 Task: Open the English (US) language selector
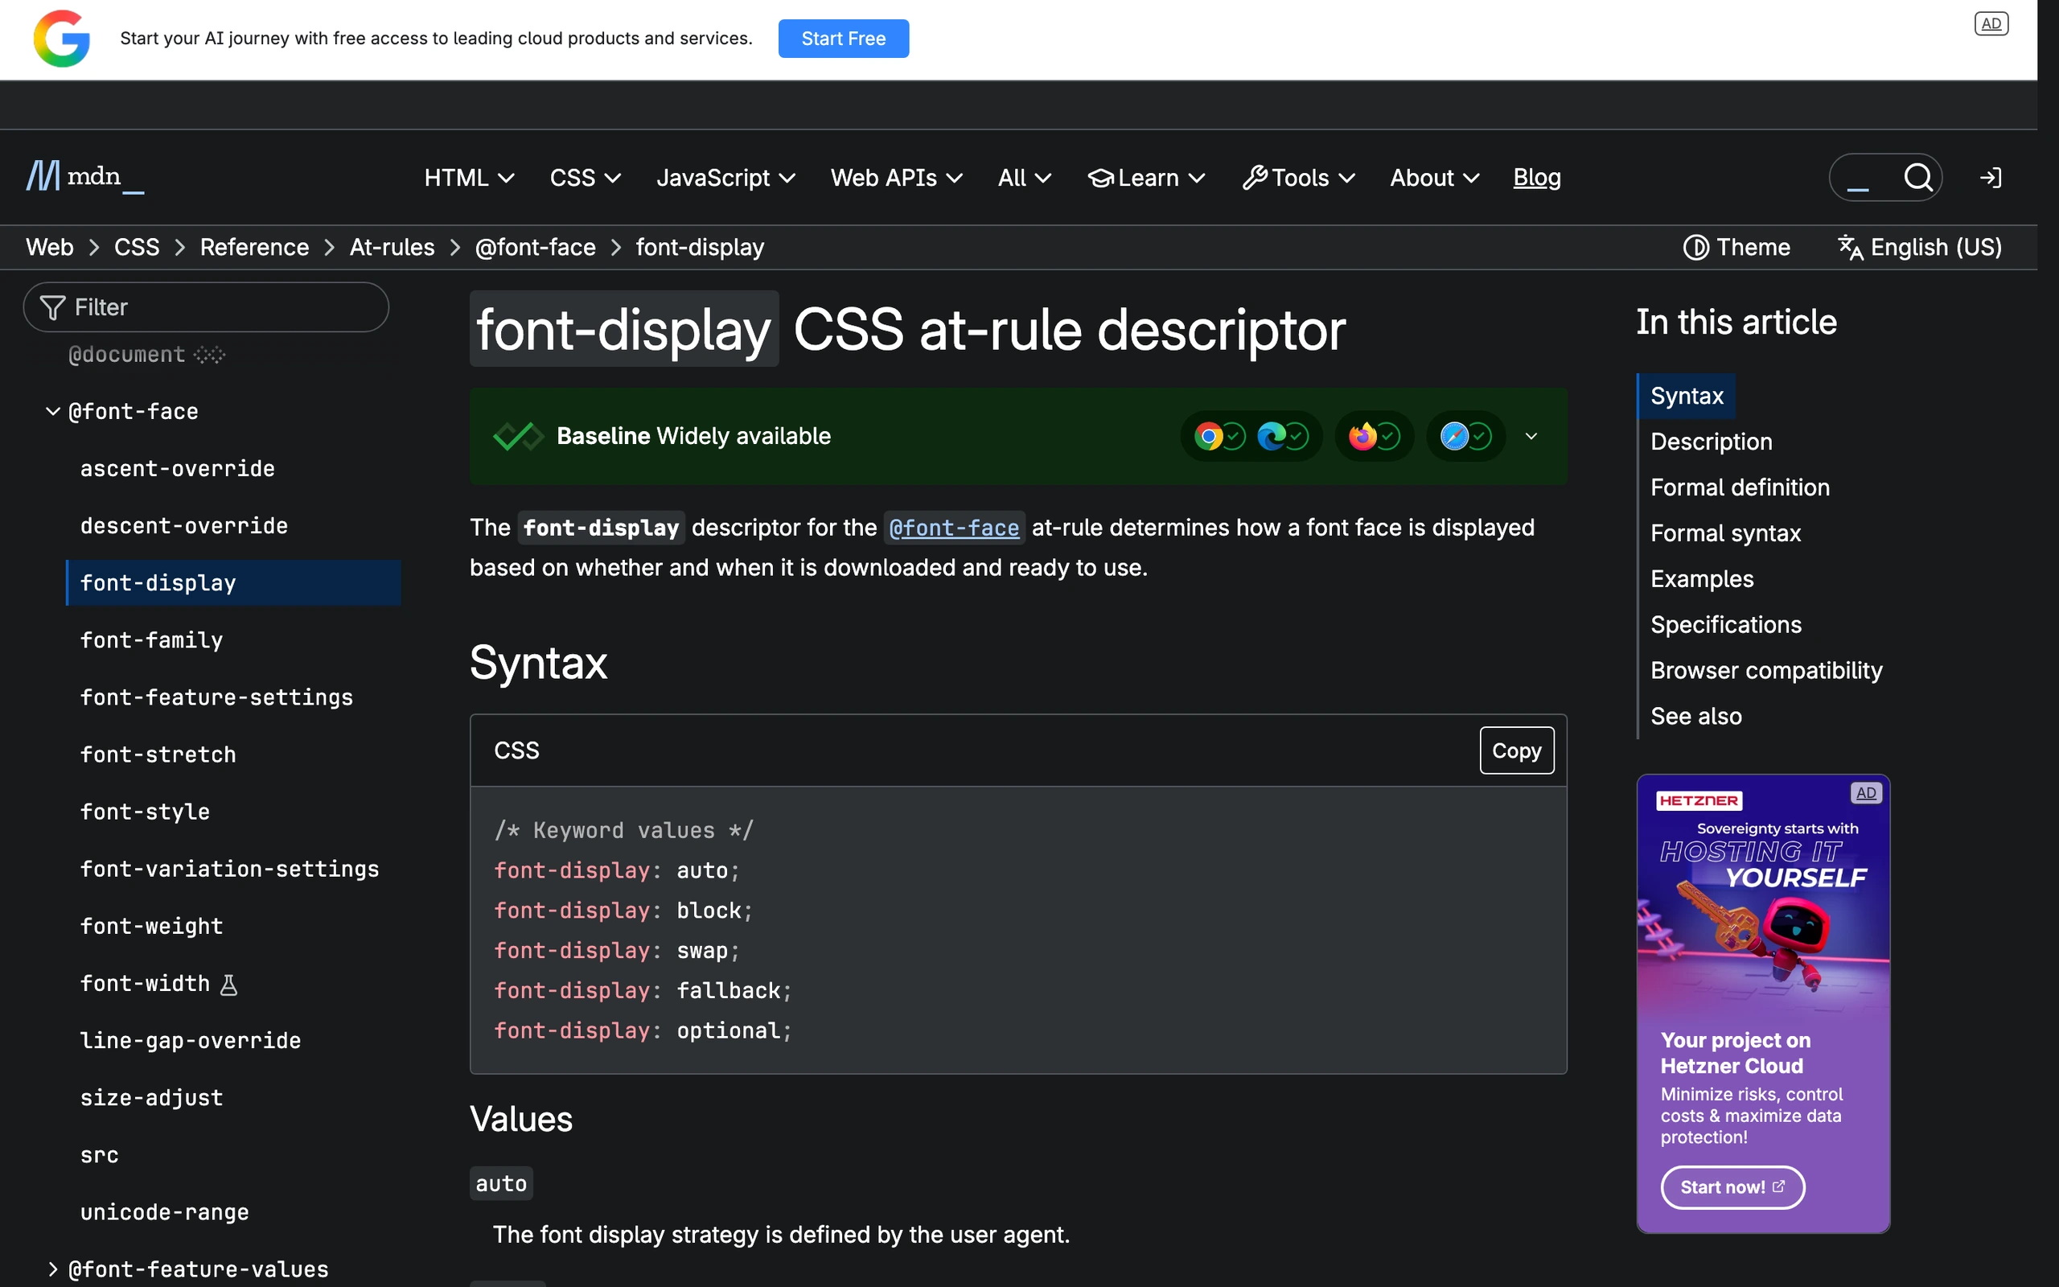coord(1920,247)
